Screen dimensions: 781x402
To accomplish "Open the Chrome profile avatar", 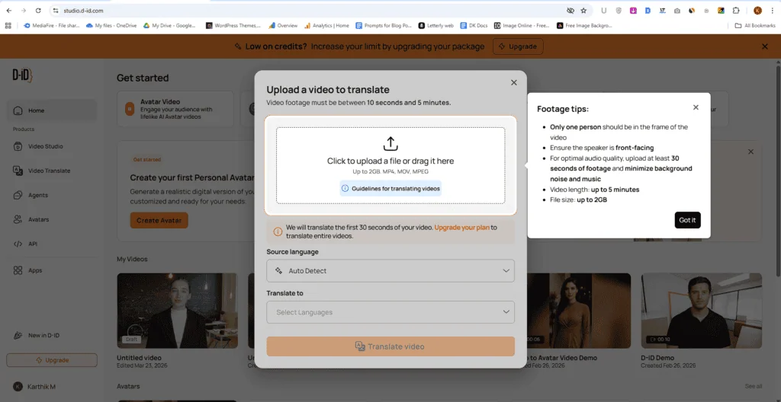I will [757, 11].
